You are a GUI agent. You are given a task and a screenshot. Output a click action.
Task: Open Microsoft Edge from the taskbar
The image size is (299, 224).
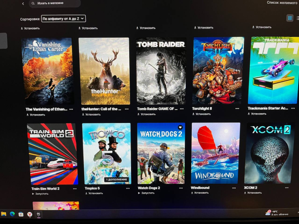(x=12, y=214)
